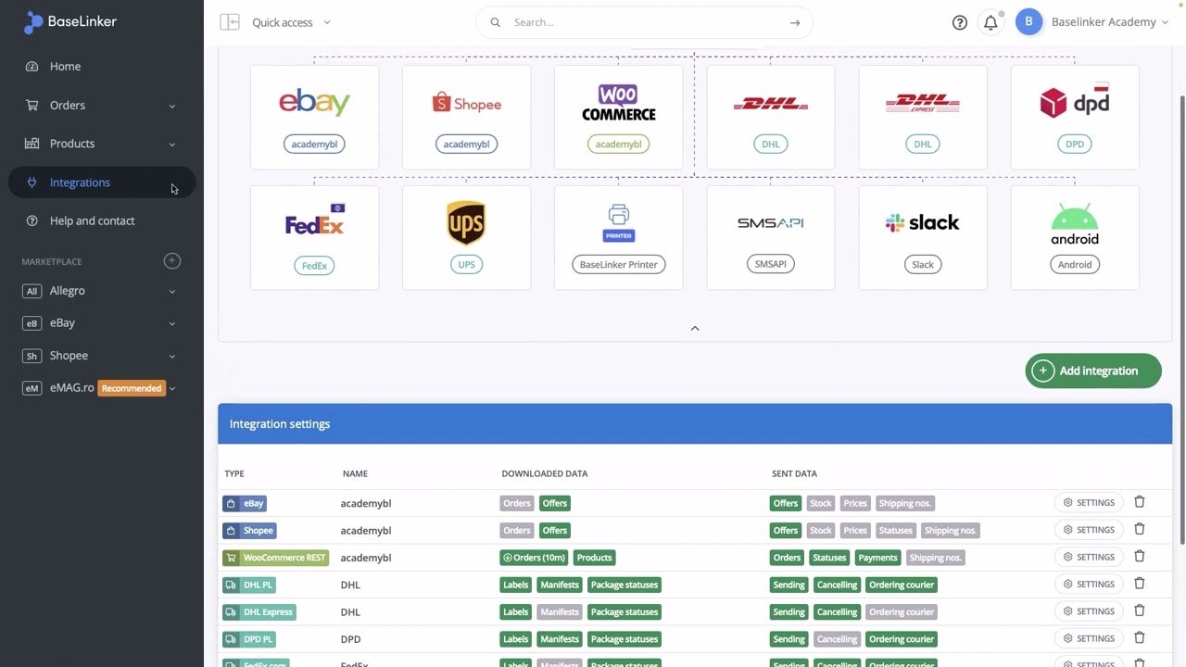Toggle the sidebar panel icon
1186x667 pixels.
click(229, 22)
